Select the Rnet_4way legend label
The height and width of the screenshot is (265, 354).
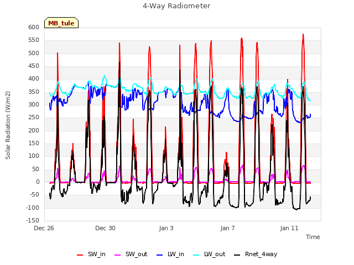pos(261,254)
